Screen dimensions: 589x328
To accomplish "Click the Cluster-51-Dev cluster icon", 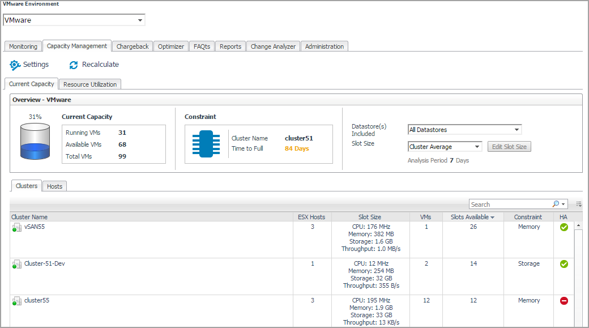I will pyautogui.click(x=16, y=264).
